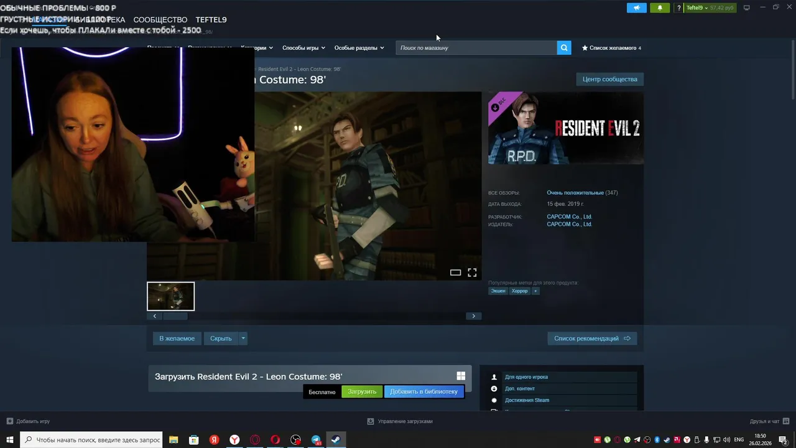The image size is (796, 448).
Task: Open the Достижения Steam feature link
Action: [527, 400]
